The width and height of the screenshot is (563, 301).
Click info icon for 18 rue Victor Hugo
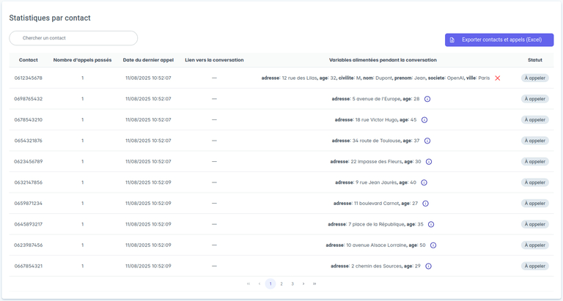click(424, 119)
